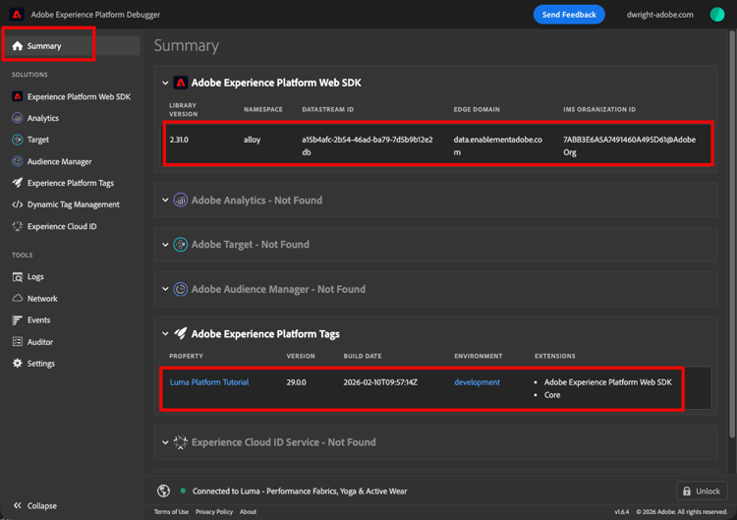Open Experience Cloud ID section
The height and width of the screenshot is (520, 737).
pyautogui.click(x=62, y=226)
